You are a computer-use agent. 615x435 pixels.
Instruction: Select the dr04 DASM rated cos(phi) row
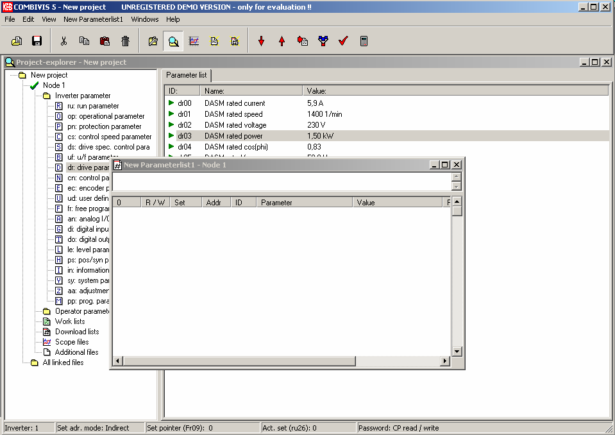click(386, 147)
